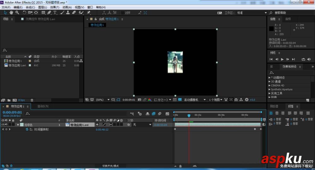315x170 pixels.
Task: Click the timeline zoom slider handle
Action: pyautogui.click(x=180, y=166)
